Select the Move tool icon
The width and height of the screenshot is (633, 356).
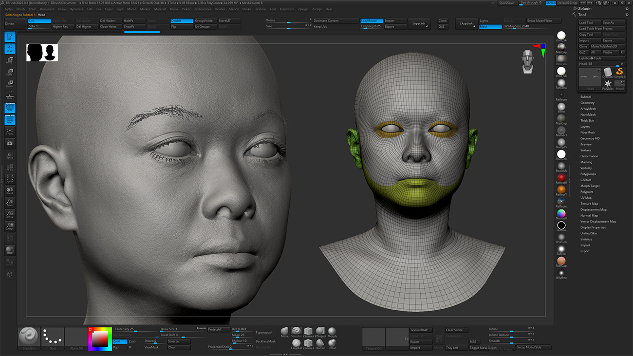pos(10,60)
